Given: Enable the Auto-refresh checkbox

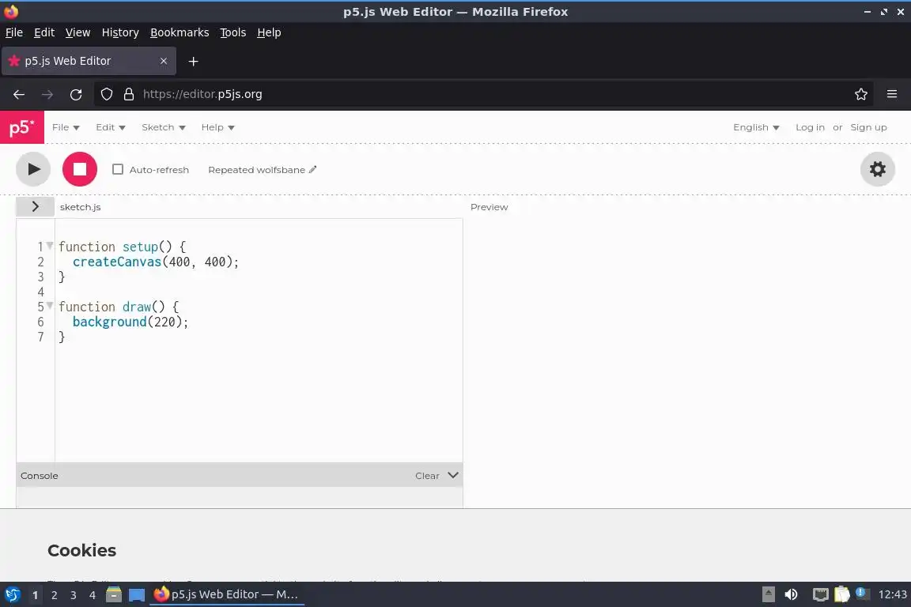Looking at the screenshot, I should (x=117, y=169).
